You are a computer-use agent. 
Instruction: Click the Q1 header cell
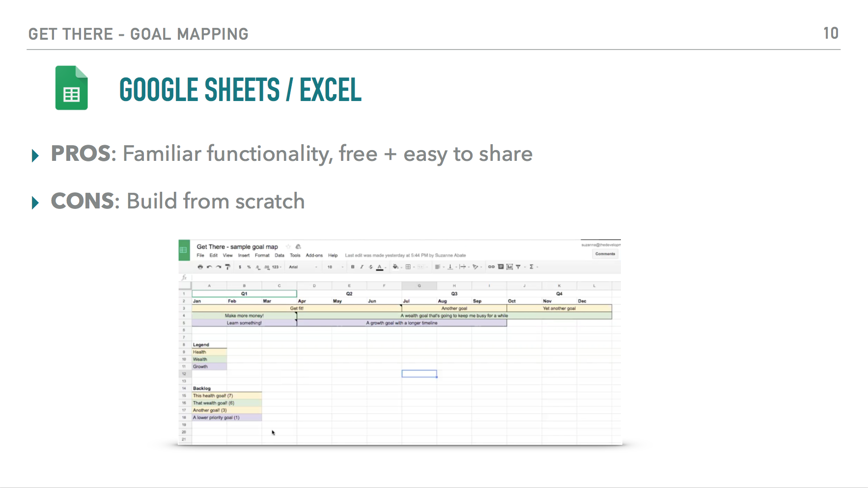click(x=244, y=294)
